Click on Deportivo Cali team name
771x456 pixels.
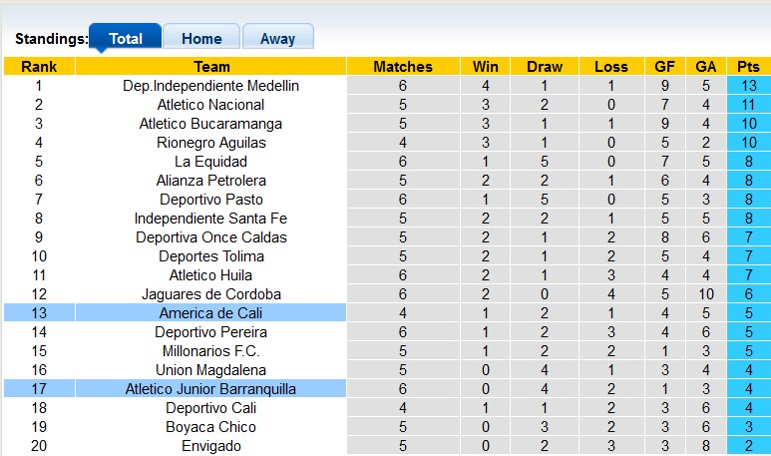click(x=211, y=408)
